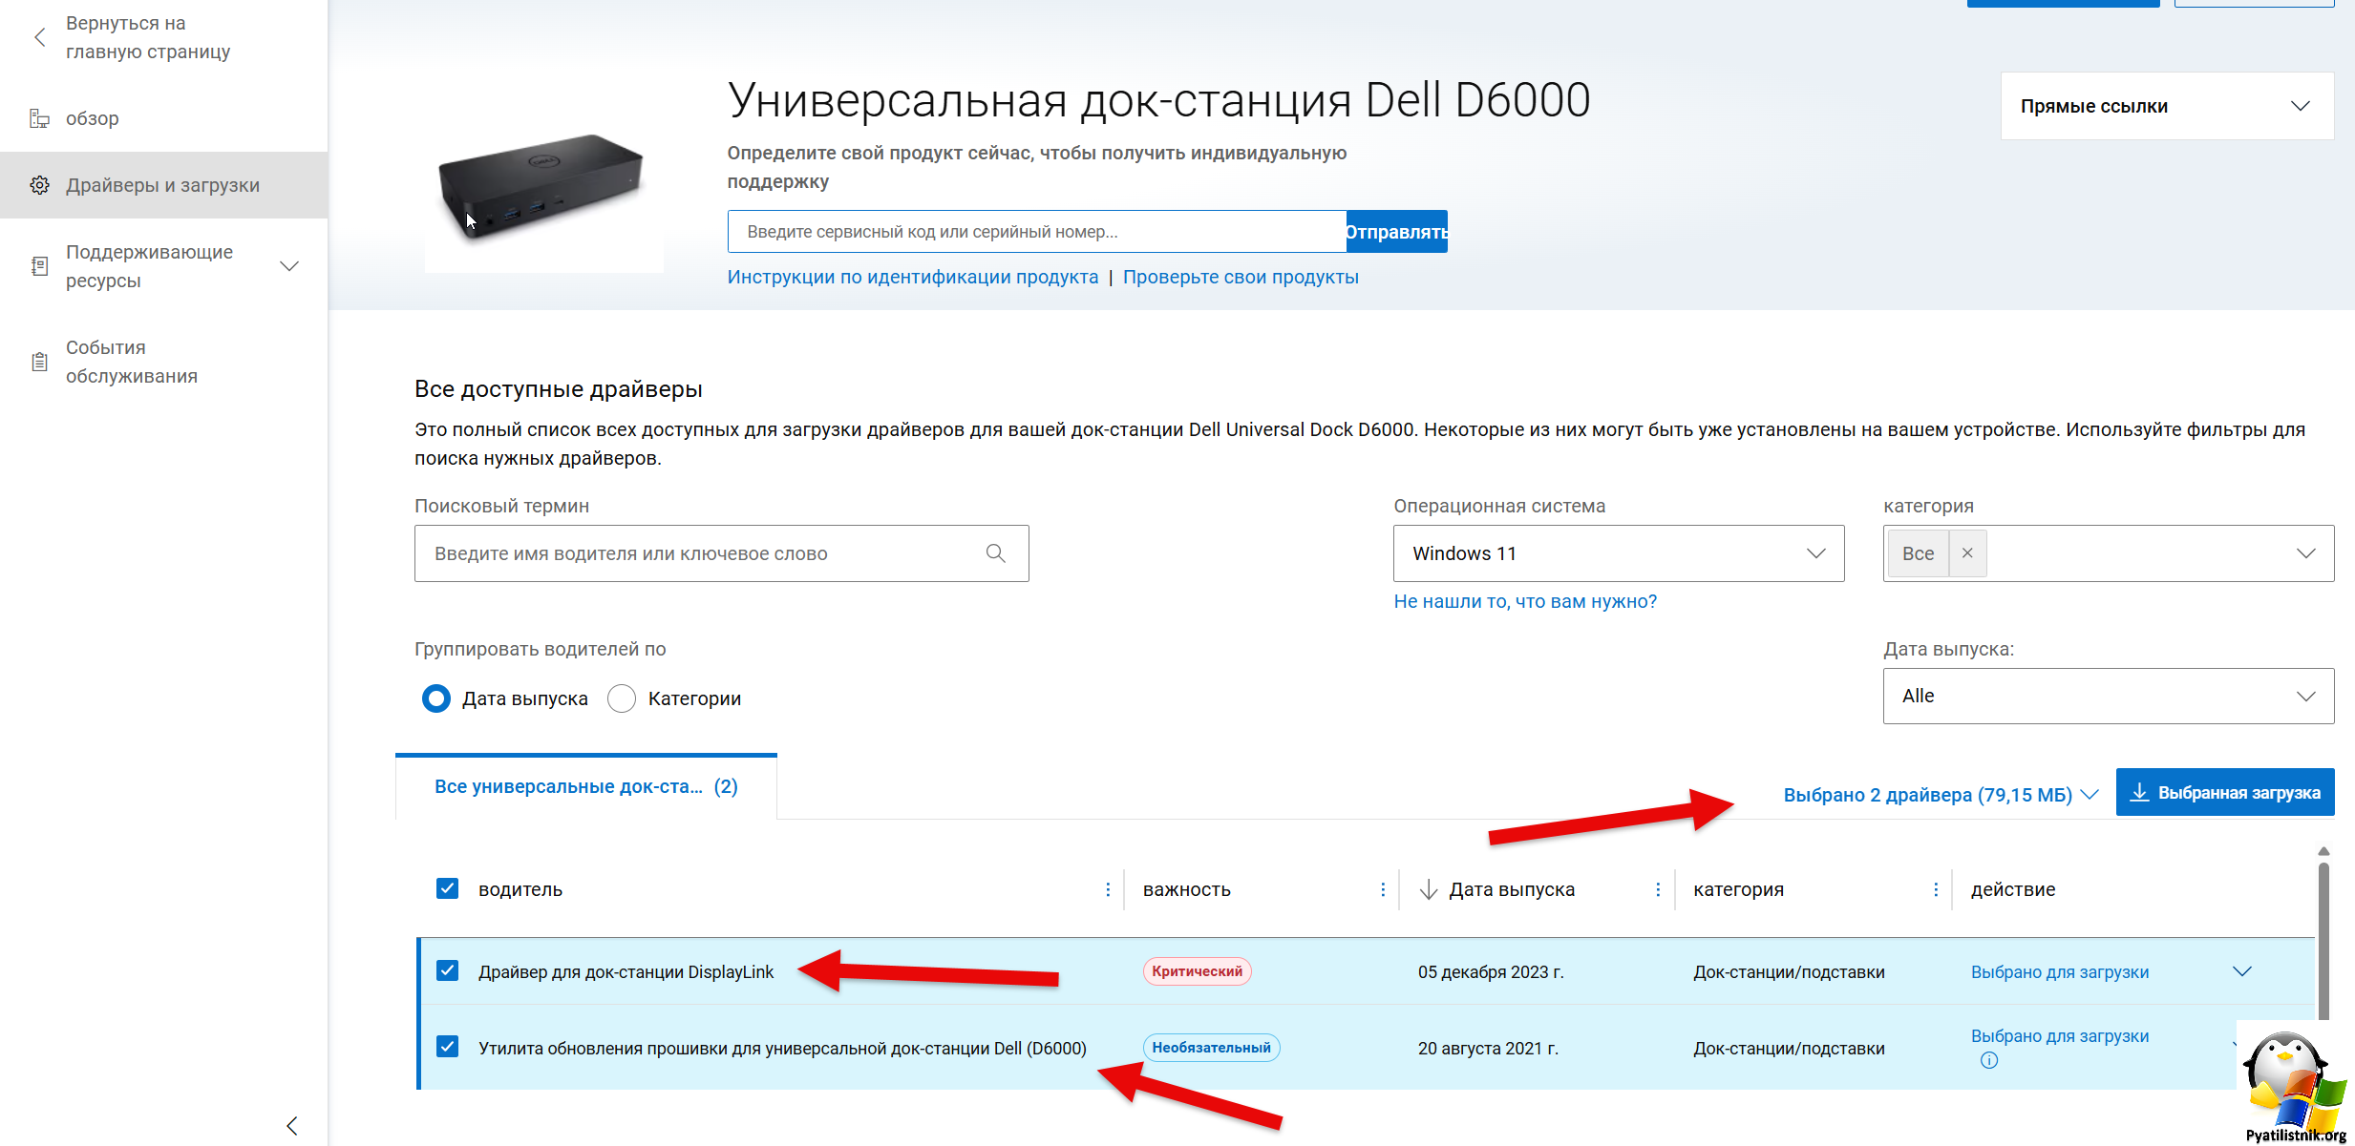The height and width of the screenshot is (1146, 2355).
Task: Select the Все универсальные док-станции tab
Action: pos(585,786)
